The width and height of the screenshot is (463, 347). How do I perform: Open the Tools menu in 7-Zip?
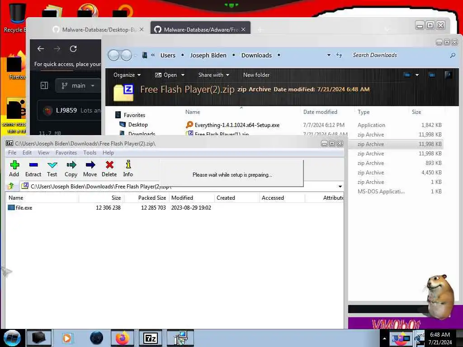90,153
